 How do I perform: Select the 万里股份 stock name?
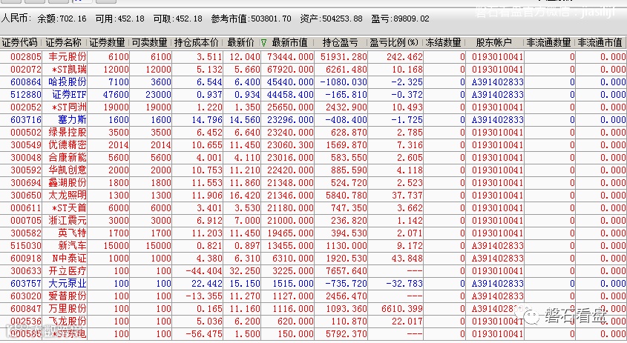click(x=68, y=309)
